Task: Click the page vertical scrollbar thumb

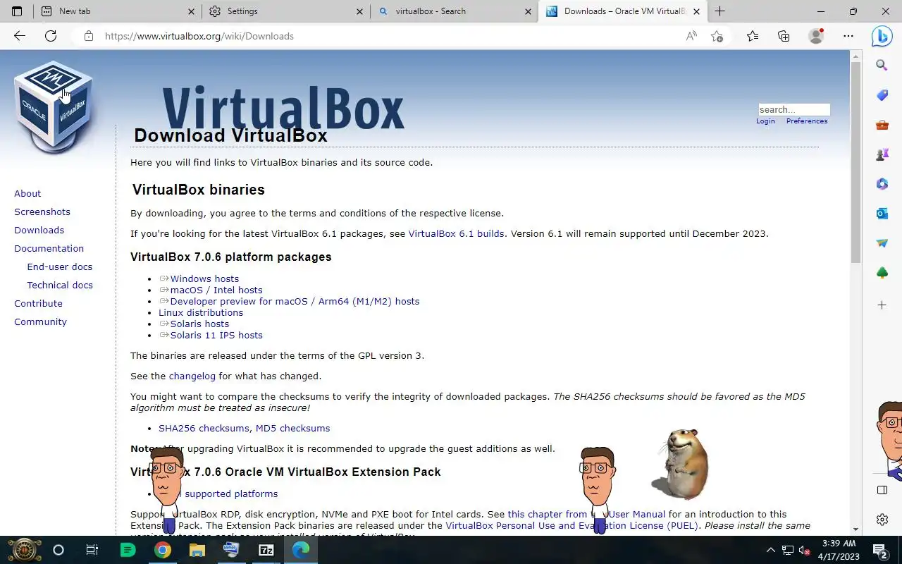Action: tap(855, 162)
